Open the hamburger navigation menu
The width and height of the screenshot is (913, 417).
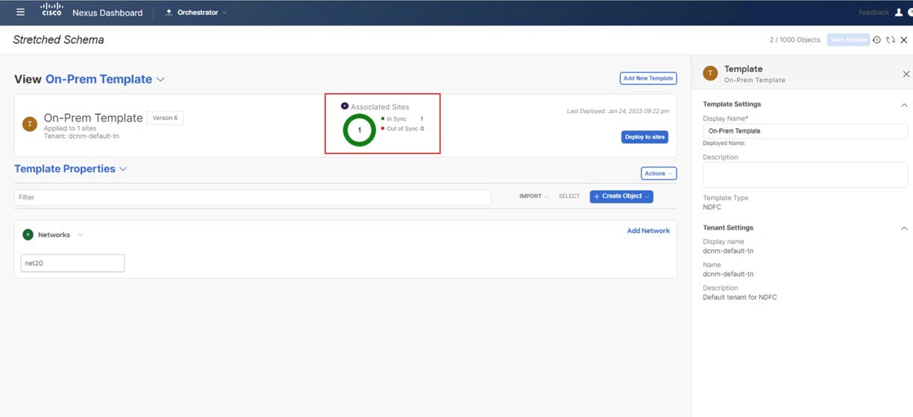[x=20, y=12]
